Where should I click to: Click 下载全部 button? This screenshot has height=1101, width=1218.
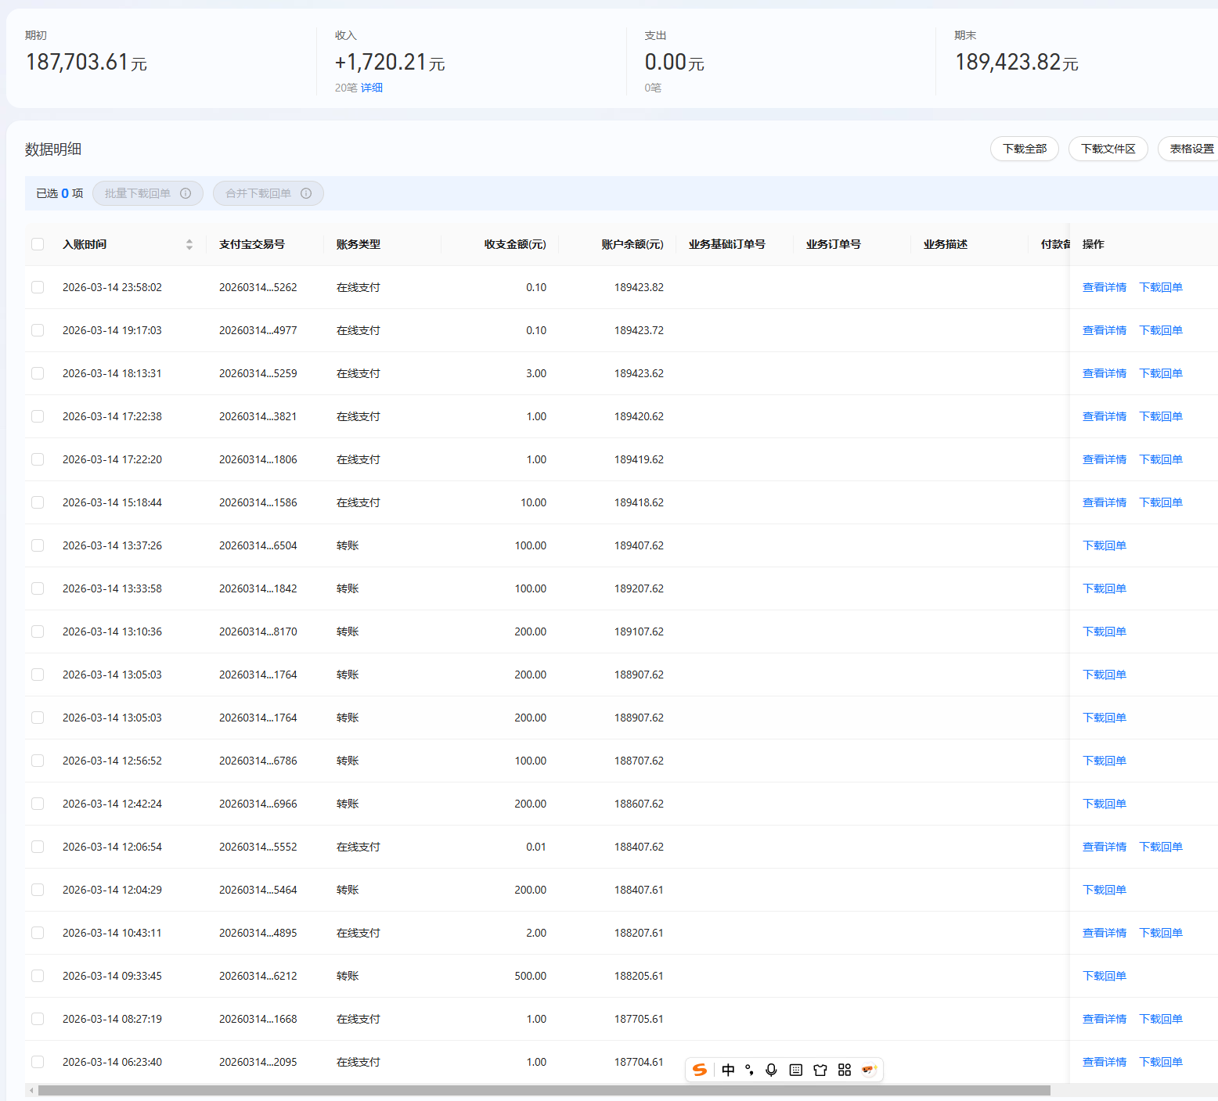click(x=1024, y=149)
